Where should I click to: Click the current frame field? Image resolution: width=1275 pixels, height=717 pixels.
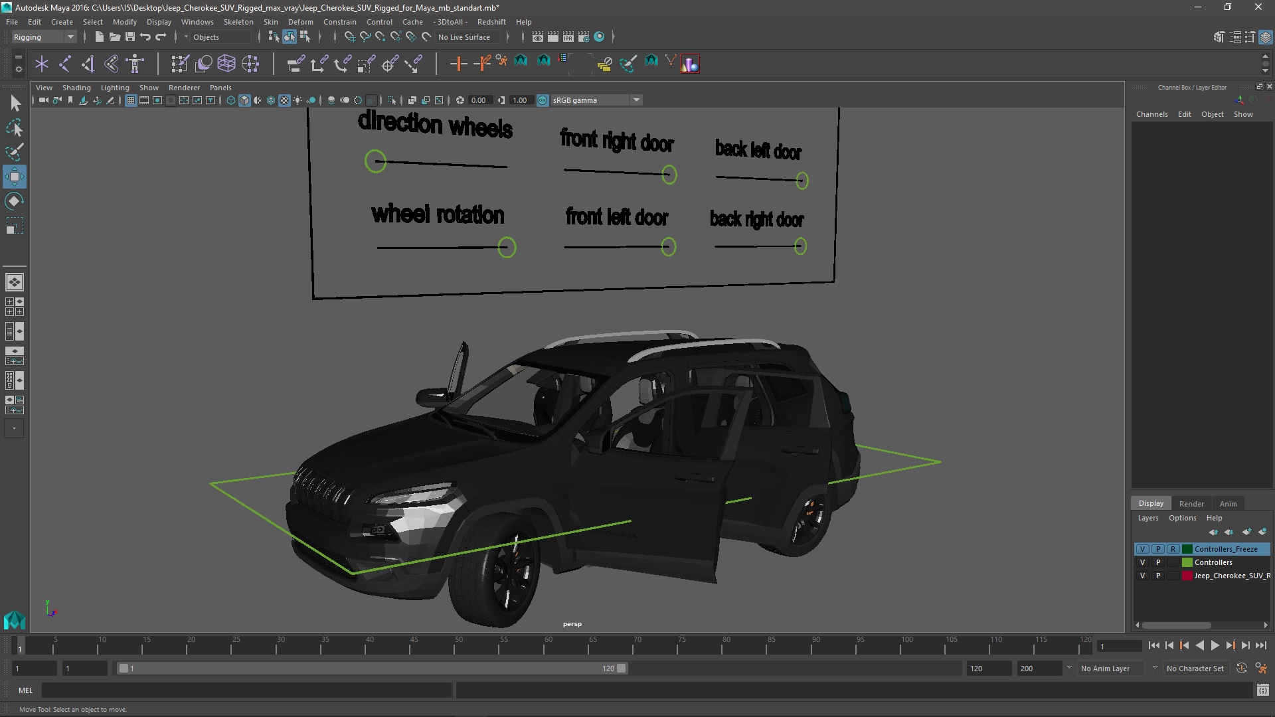1120,646
